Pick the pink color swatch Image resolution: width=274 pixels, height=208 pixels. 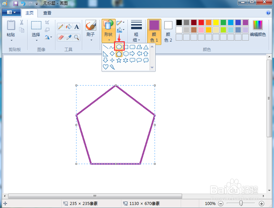(x=201, y=30)
